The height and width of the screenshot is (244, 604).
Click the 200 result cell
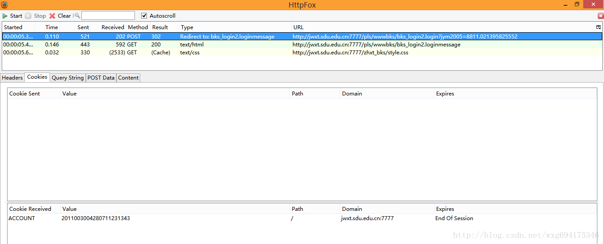coord(156,45)
